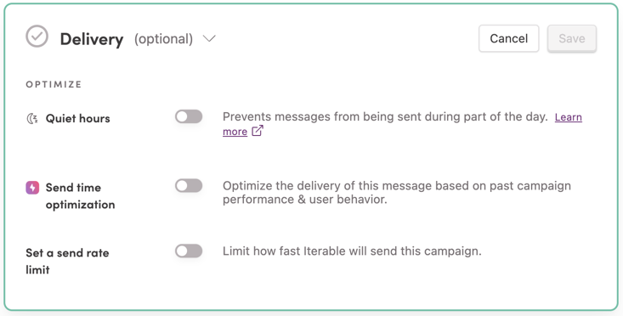
Task: Cancel the Delivery changes
Action: (508, 38)
